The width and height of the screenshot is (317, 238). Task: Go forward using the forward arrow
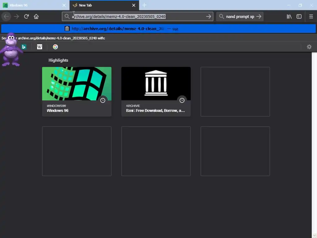(16, 16)
